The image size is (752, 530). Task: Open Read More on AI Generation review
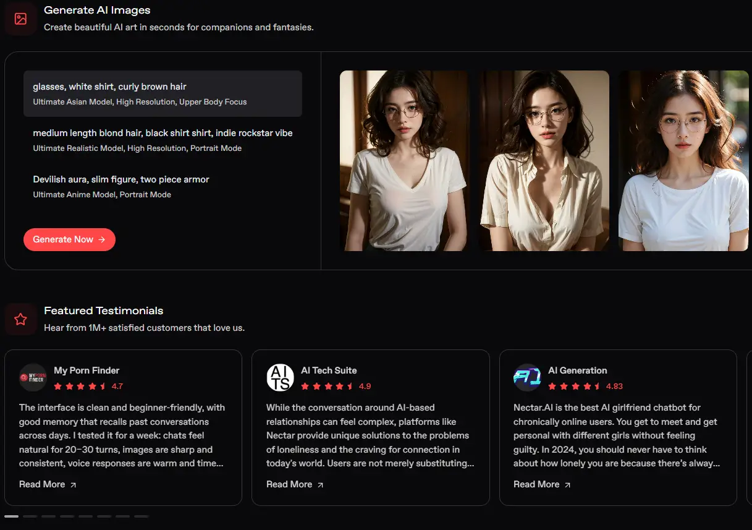coord(536,484)
